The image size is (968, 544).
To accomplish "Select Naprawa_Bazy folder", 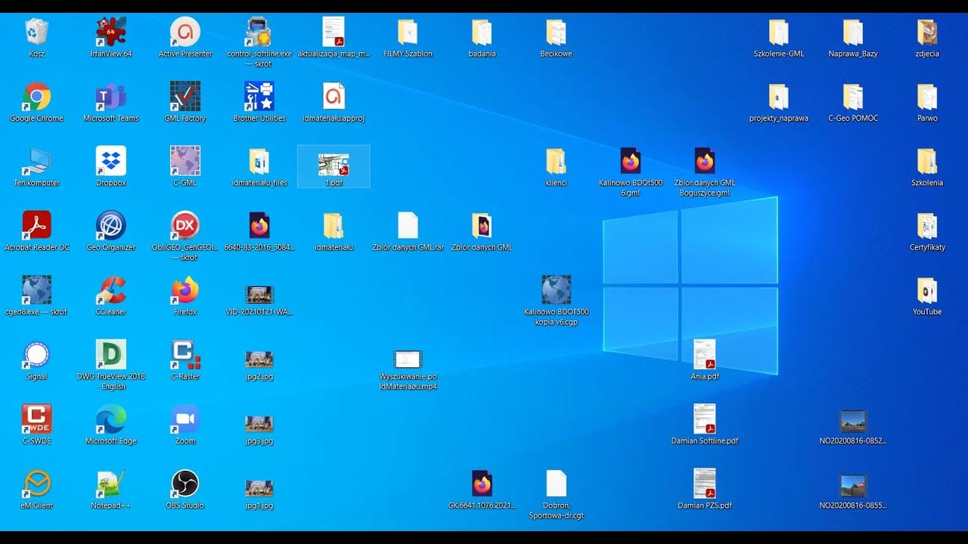I will coord(853,32).
